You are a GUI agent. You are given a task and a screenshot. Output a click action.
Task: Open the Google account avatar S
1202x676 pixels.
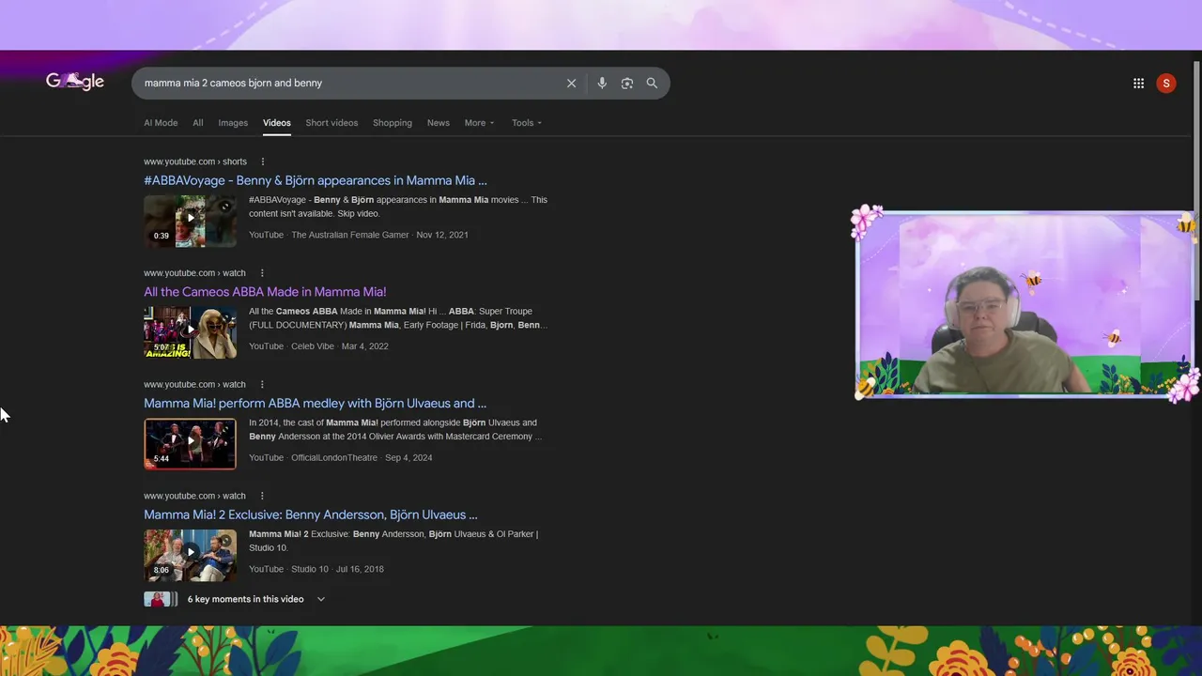(1166, 84)
